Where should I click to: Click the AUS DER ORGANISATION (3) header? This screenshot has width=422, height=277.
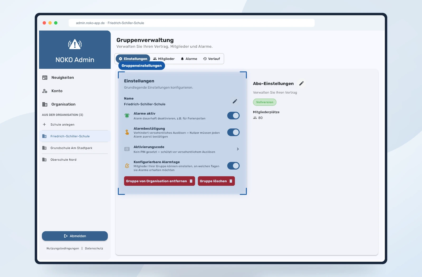[63, 115]
